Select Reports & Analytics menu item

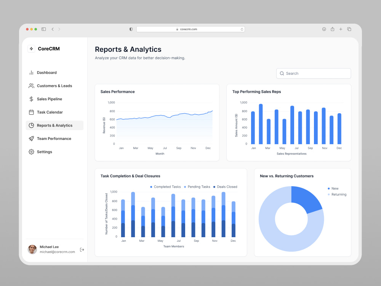54,125
